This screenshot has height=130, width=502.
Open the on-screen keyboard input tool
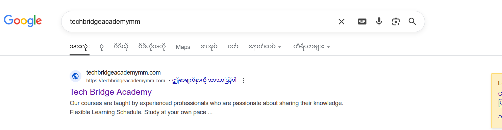coord(362,21)
